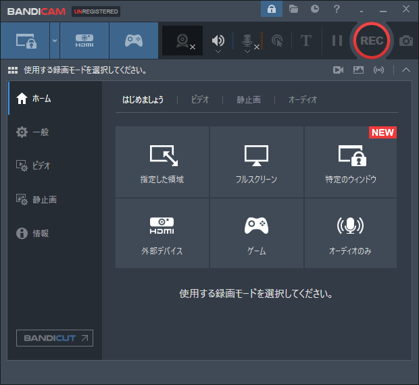Screen dimensions: 419x385
Task: Choose the フルスクリーン recording tile
Action: 257,162
